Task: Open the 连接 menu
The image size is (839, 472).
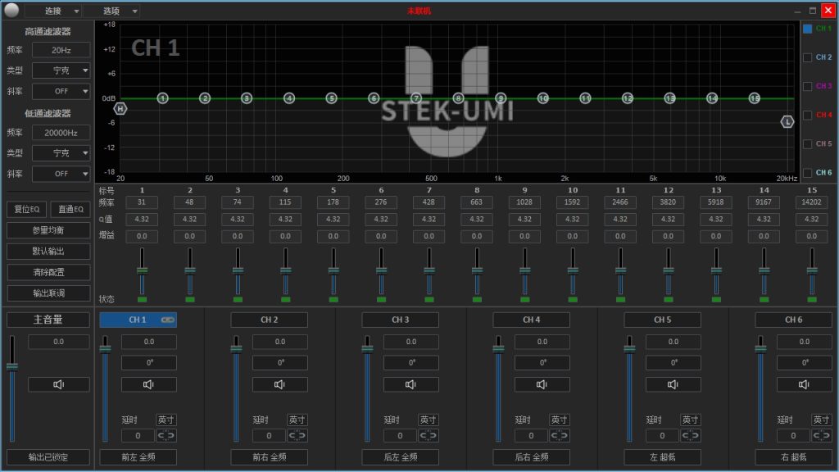Action: click(x=53, y=11)
